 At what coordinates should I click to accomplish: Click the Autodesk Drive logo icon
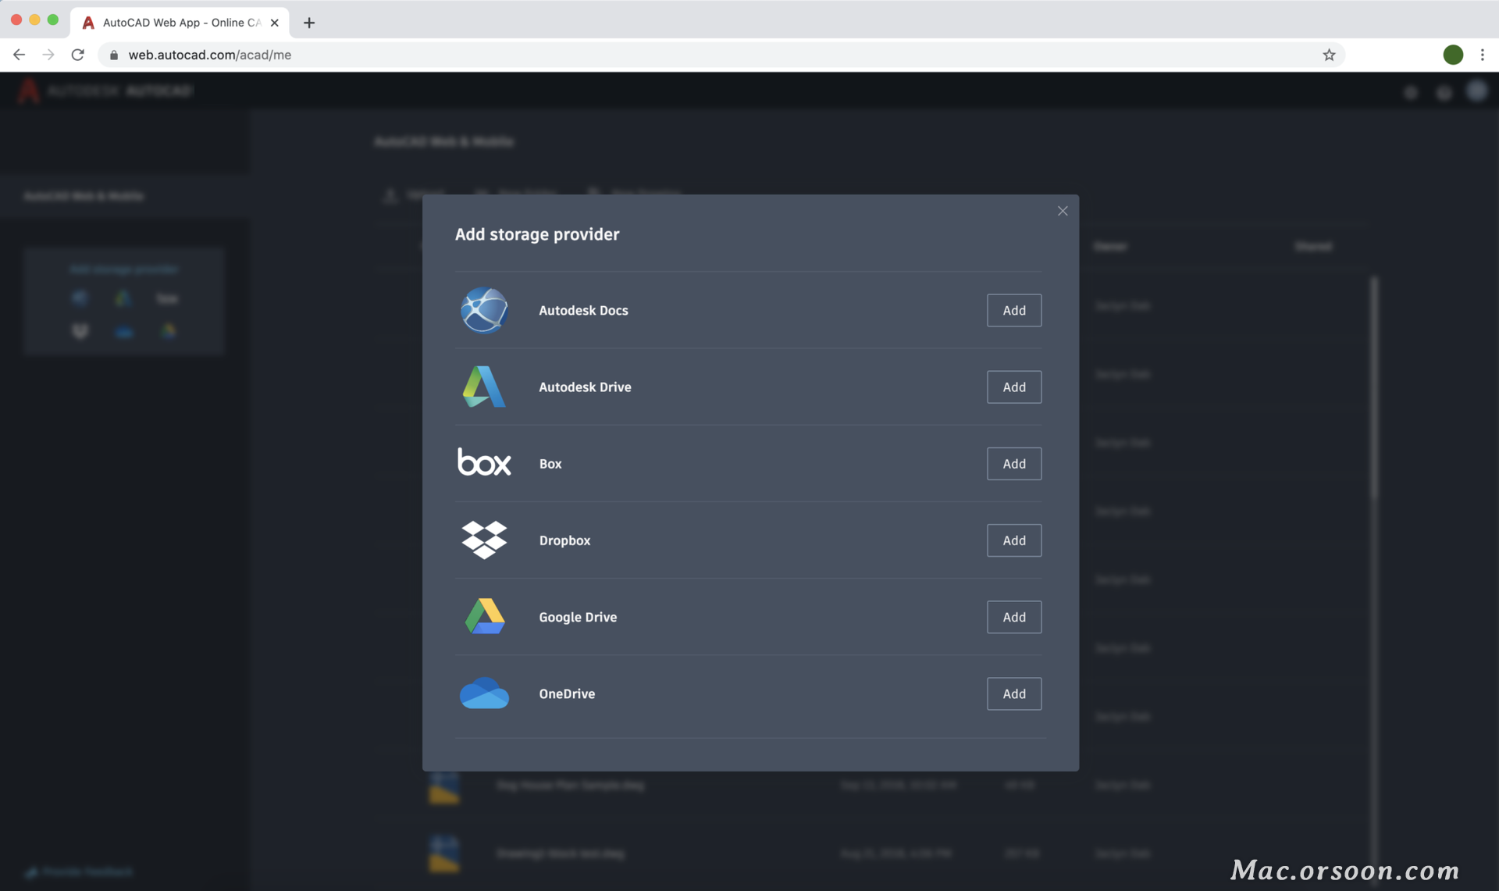[484, 387]
